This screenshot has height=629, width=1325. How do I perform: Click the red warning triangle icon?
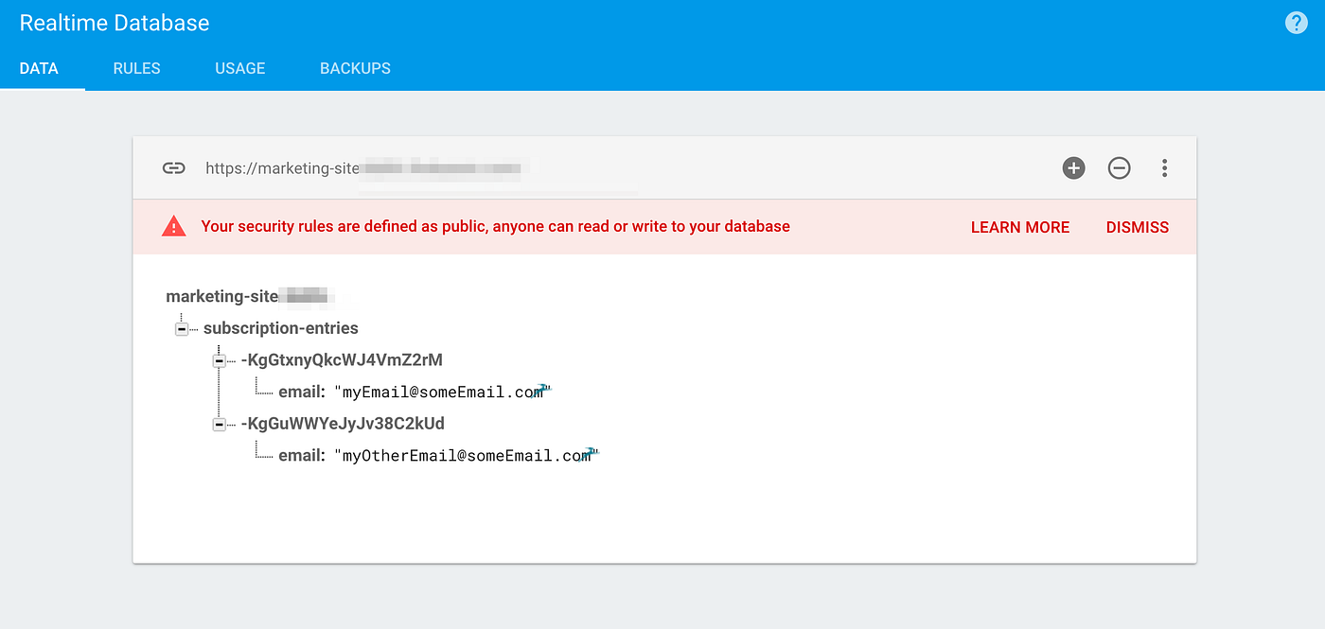174,226
